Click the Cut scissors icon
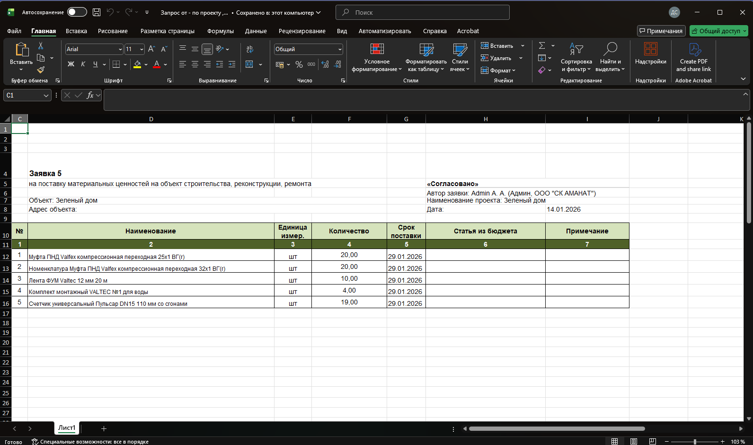The height and width of the screenshot is (445, 753). point(41,46)
